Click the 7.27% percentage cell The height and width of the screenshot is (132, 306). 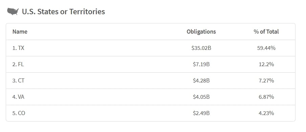click(266, 80)
